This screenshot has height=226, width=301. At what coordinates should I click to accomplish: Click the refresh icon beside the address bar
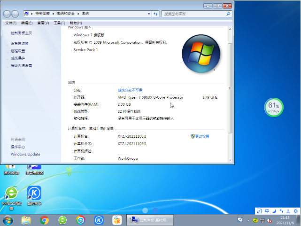point(155,14)
